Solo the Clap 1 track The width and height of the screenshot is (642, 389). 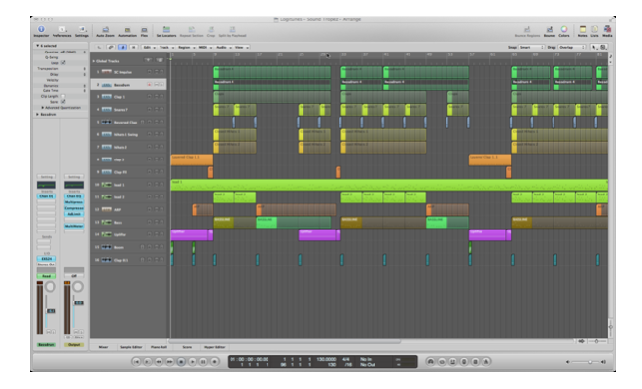[x=161, y=97]
